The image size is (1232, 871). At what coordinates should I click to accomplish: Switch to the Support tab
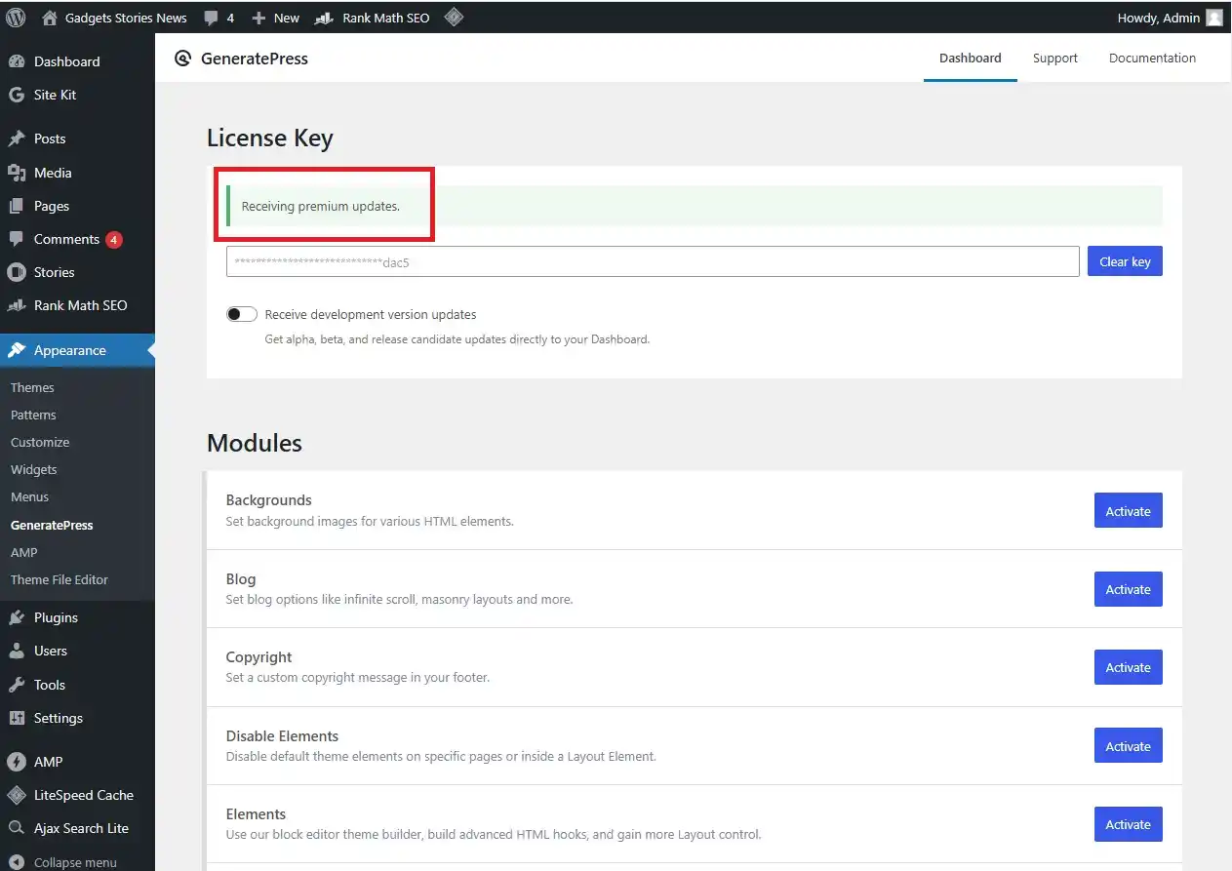click(1054, 59)
